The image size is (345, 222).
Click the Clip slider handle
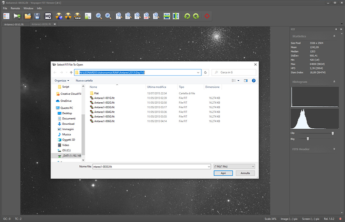332,133
